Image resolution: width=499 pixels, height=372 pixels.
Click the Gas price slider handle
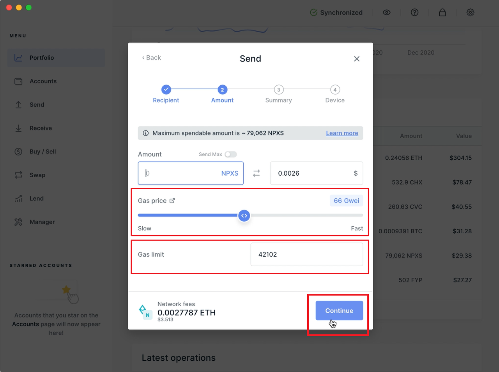(x=244, y=215)
